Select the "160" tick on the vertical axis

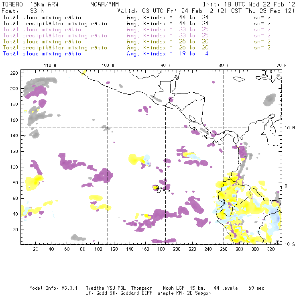pos(14,120)
